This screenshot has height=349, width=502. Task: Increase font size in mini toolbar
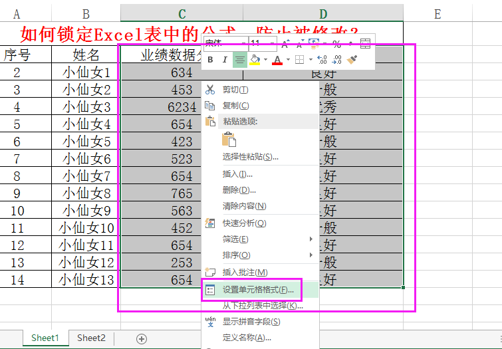285,44
